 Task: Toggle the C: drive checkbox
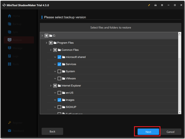point(46,36)
